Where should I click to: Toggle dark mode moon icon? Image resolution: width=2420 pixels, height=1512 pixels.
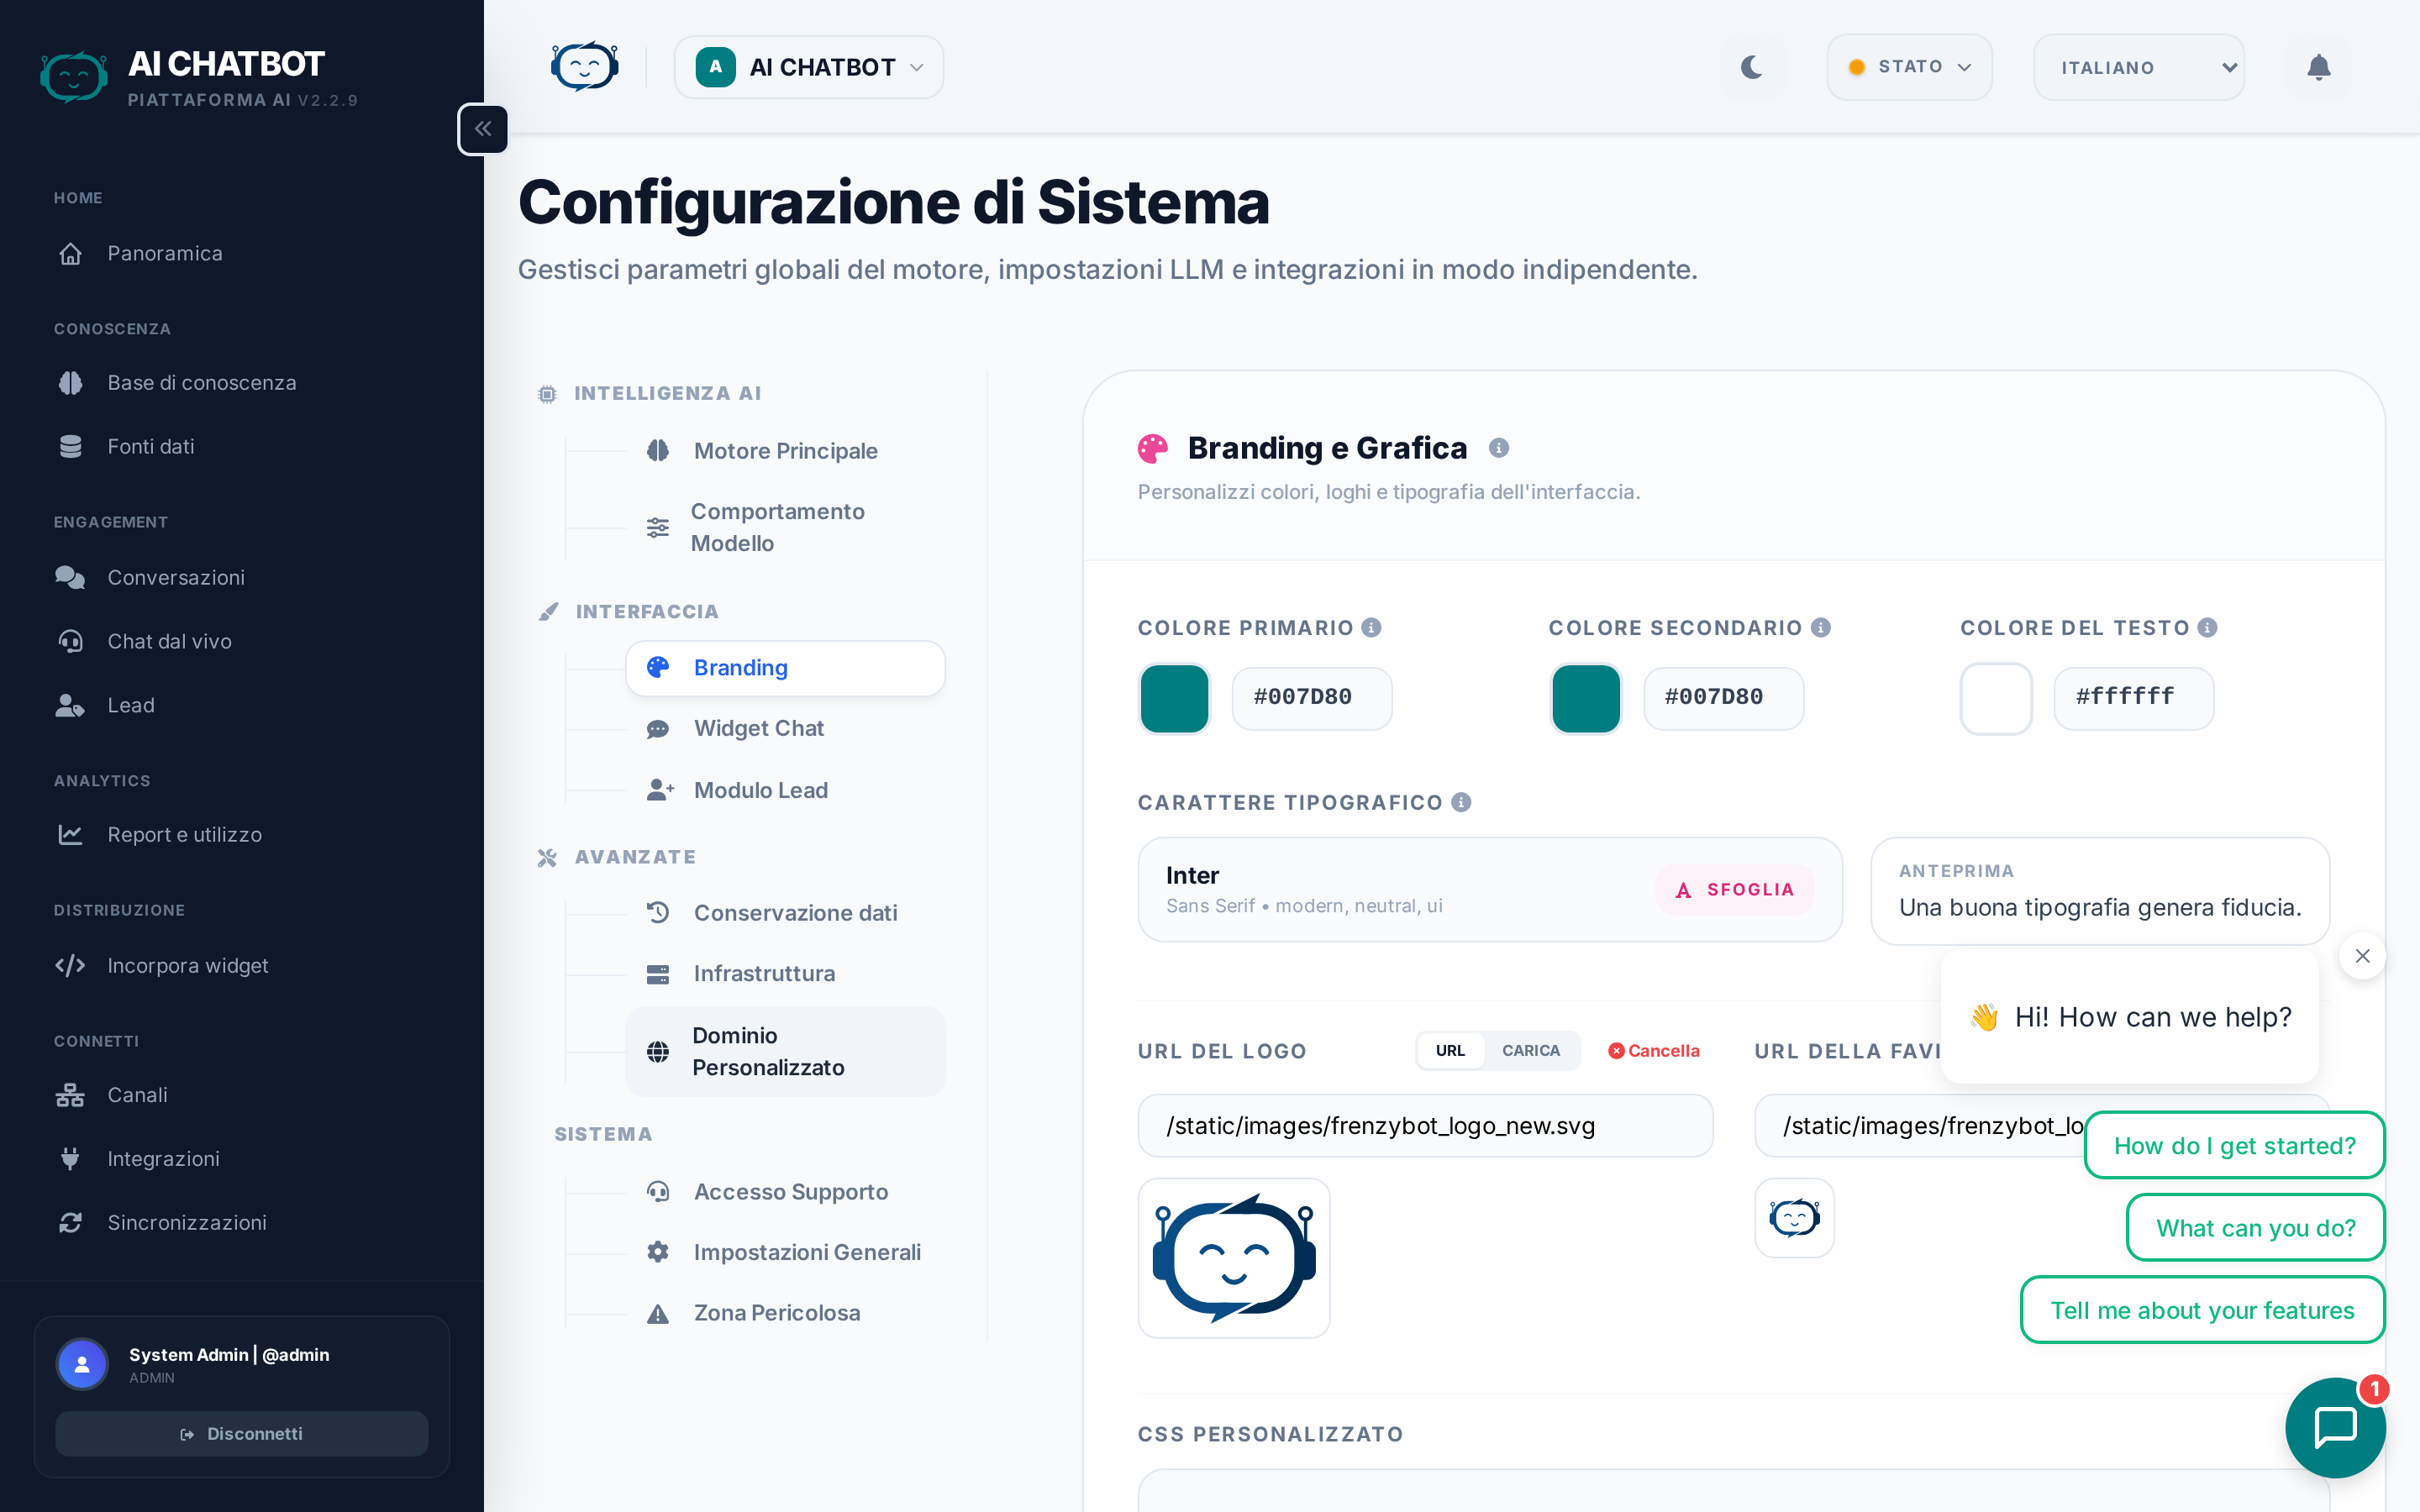point(1751,67)
